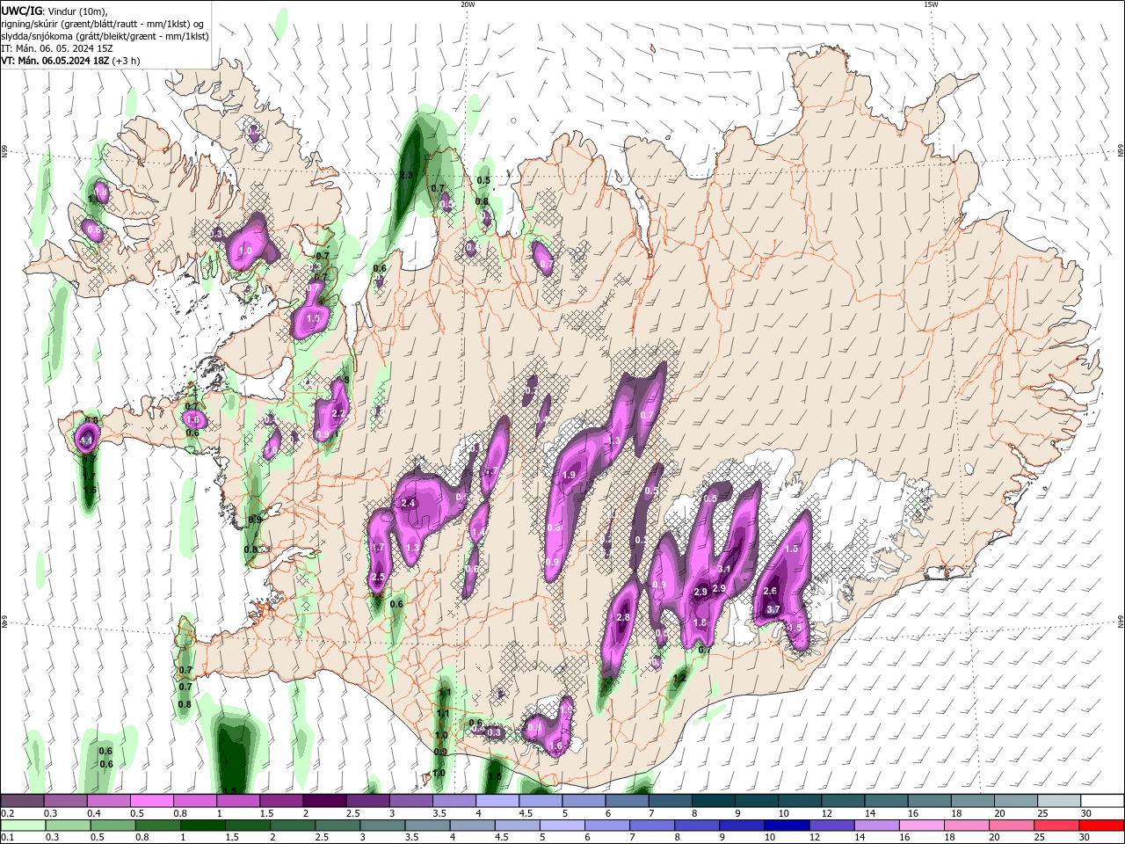
Task: Click the deep blue rain legend swatch between 10 and 12
Action: [787, 826]
